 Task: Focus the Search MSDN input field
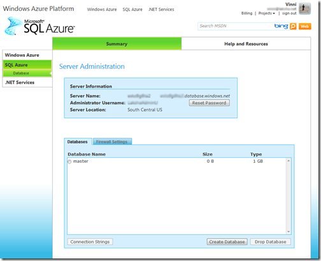(236, 26)
